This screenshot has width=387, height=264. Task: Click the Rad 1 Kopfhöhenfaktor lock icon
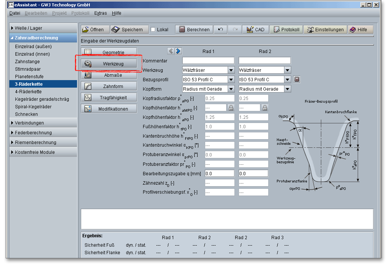(231, 108)
